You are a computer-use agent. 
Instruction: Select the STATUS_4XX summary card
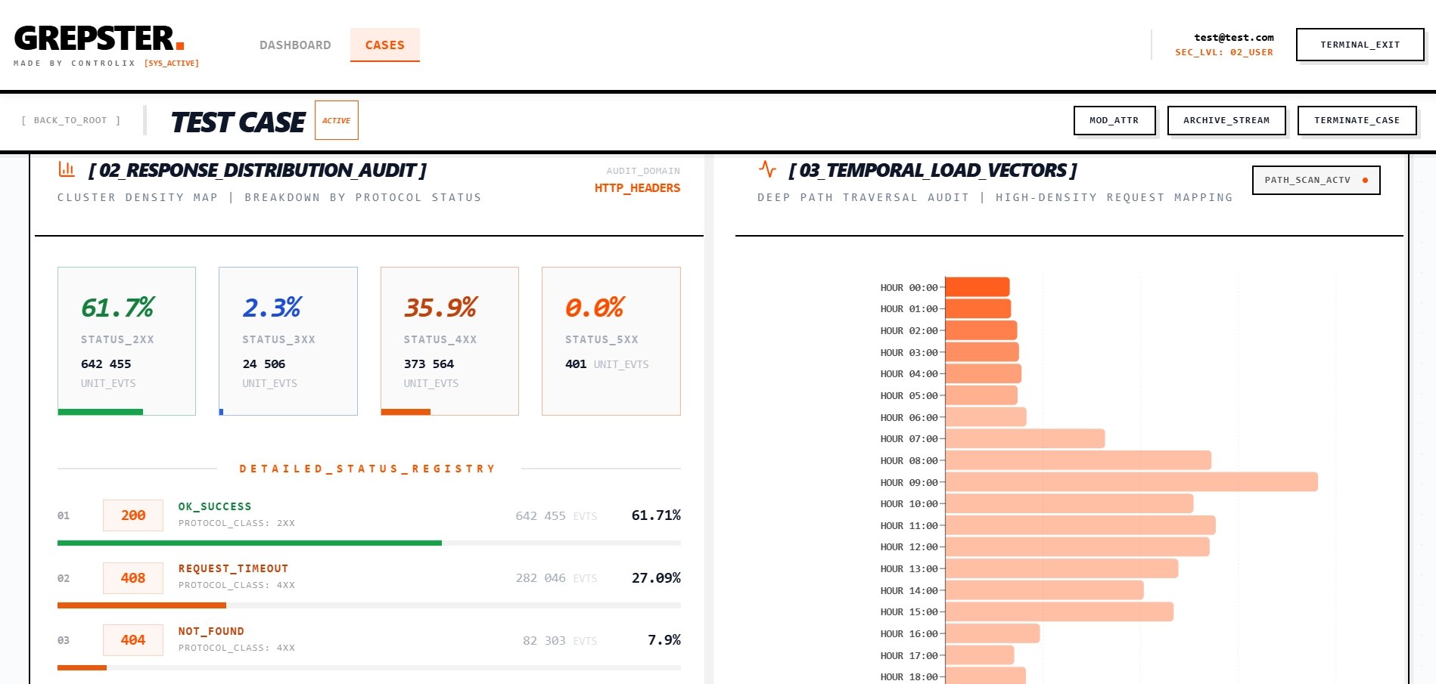coord(449,341)
